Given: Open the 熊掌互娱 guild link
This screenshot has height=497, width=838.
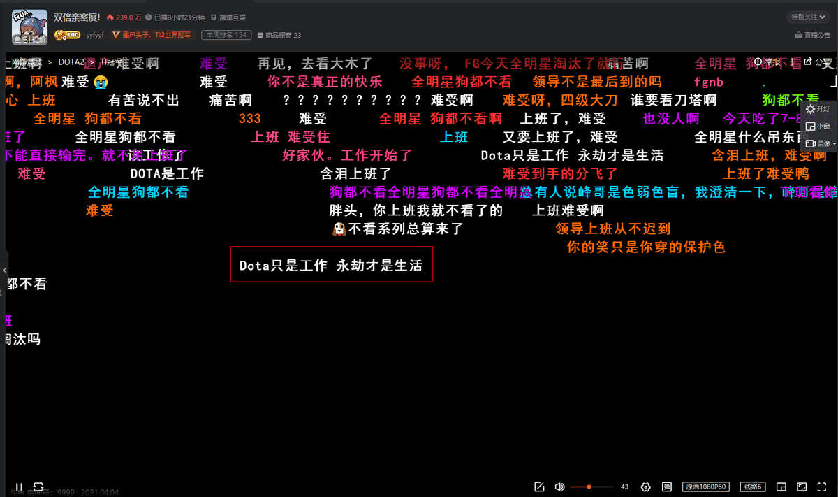Looking at the screenshot, I should pos(228,17).
